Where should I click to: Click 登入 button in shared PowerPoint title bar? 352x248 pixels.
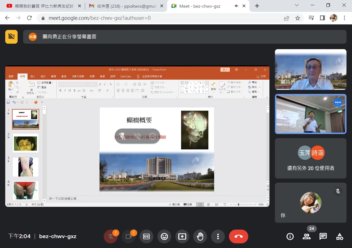[225, 70]
